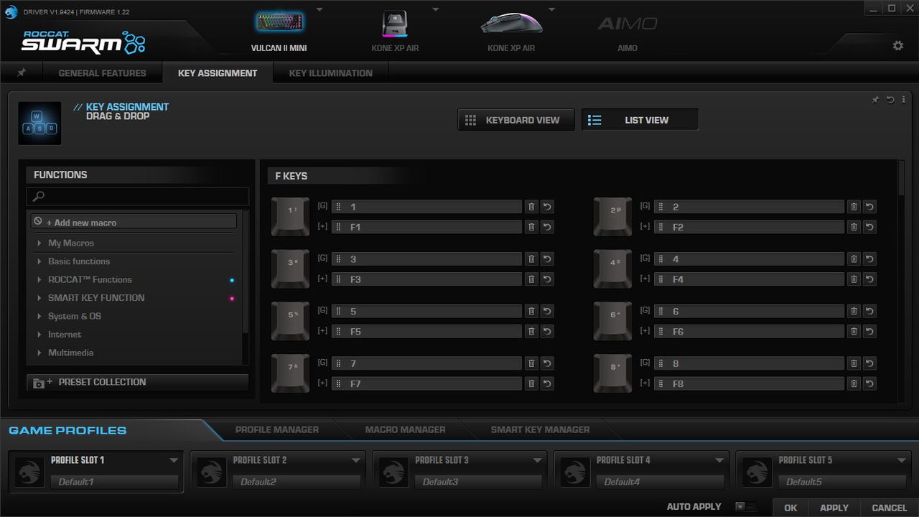Click the OK button
The image size is (919, 517).
pyautogui.click(x=790, y=508)
